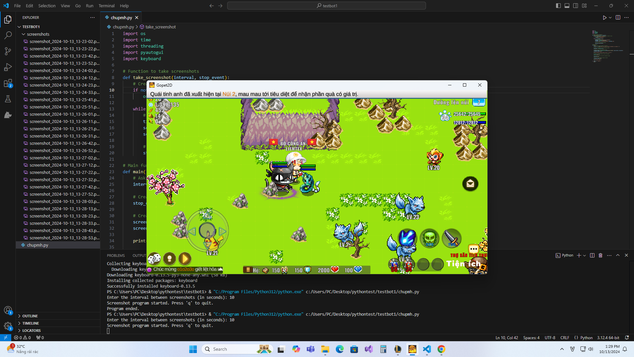Viewport: 634px width, 357px height.
Task: Open the Terminal menu
Action: (x=106, y=6)
